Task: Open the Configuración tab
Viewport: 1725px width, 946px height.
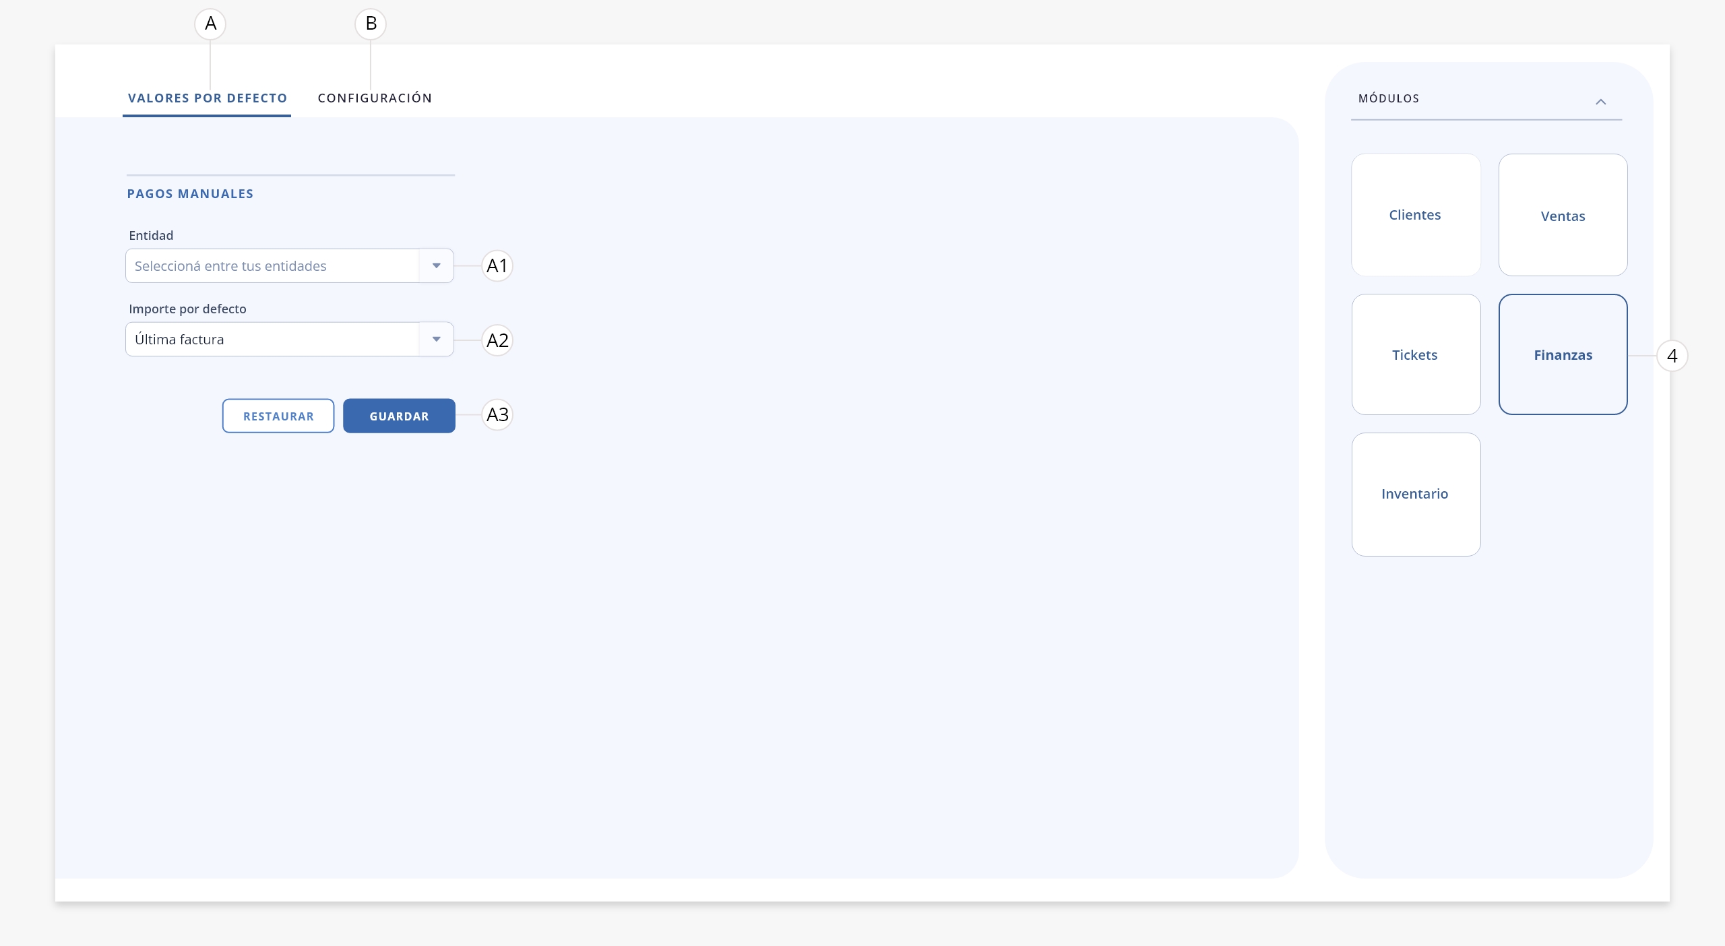Action: [x=375, y=98]
